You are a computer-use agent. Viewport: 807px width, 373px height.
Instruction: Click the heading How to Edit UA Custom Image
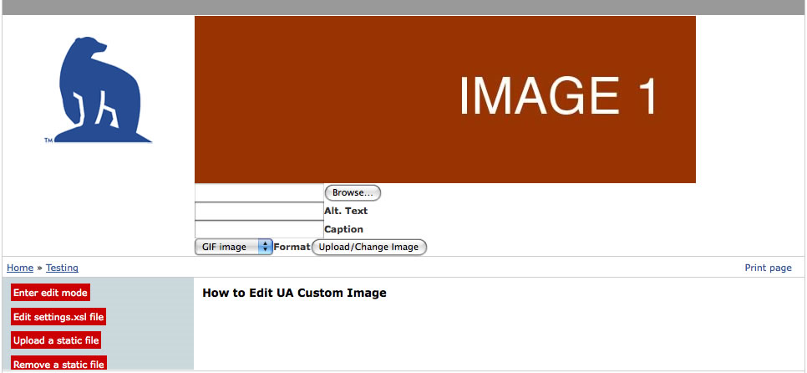(x=294, y=294)
